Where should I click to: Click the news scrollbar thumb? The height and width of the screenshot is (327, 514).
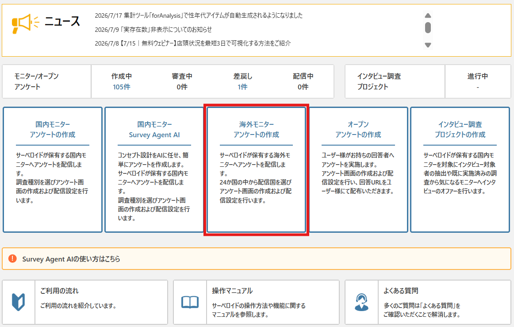point(428,27)
